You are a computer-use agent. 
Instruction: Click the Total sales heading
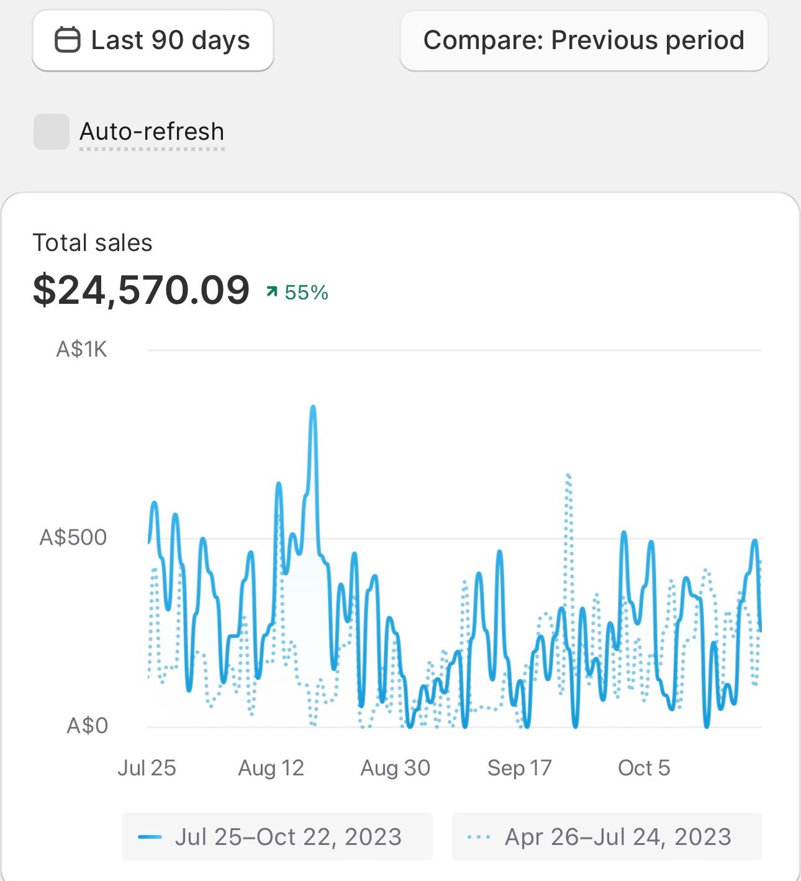click(x=93, y=243)
